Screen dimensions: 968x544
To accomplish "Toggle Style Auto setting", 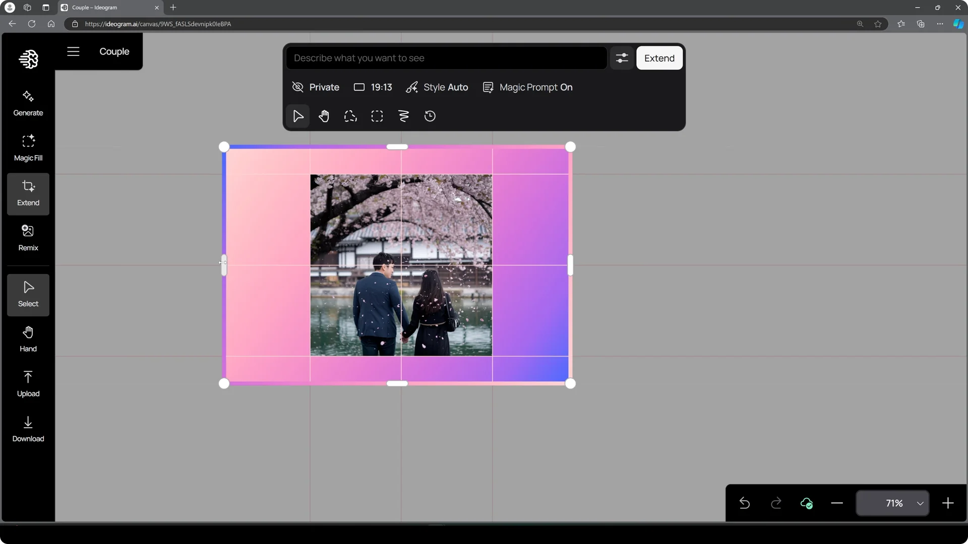I will 437,87.
